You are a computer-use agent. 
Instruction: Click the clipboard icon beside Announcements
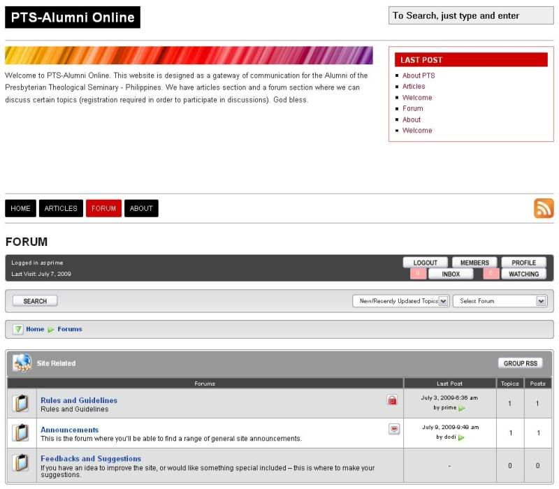[21, 432]
